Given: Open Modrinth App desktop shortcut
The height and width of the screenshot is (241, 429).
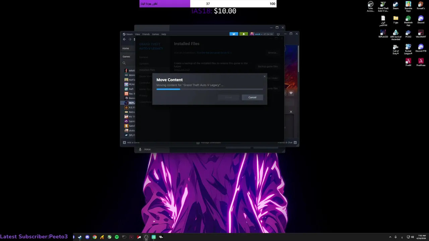Looking at the screenshot, I should (408, 21).
